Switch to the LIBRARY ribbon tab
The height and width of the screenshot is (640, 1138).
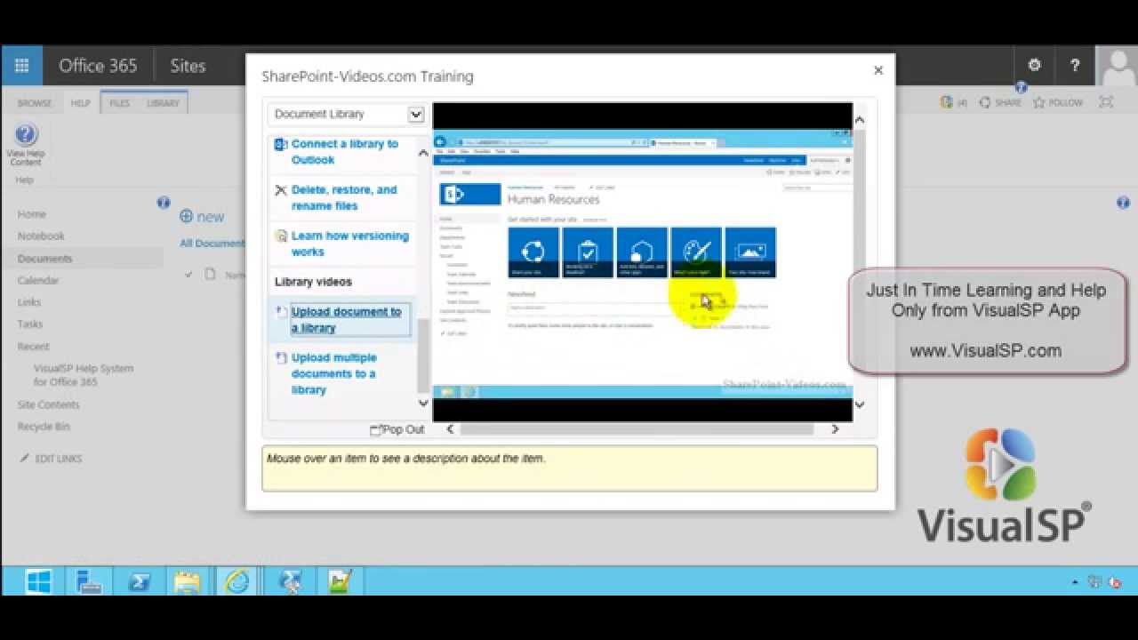[163, 103]
